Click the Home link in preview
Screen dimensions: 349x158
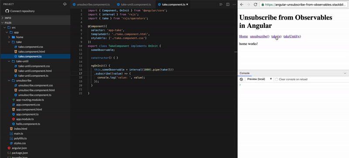[x=243, y=37]
